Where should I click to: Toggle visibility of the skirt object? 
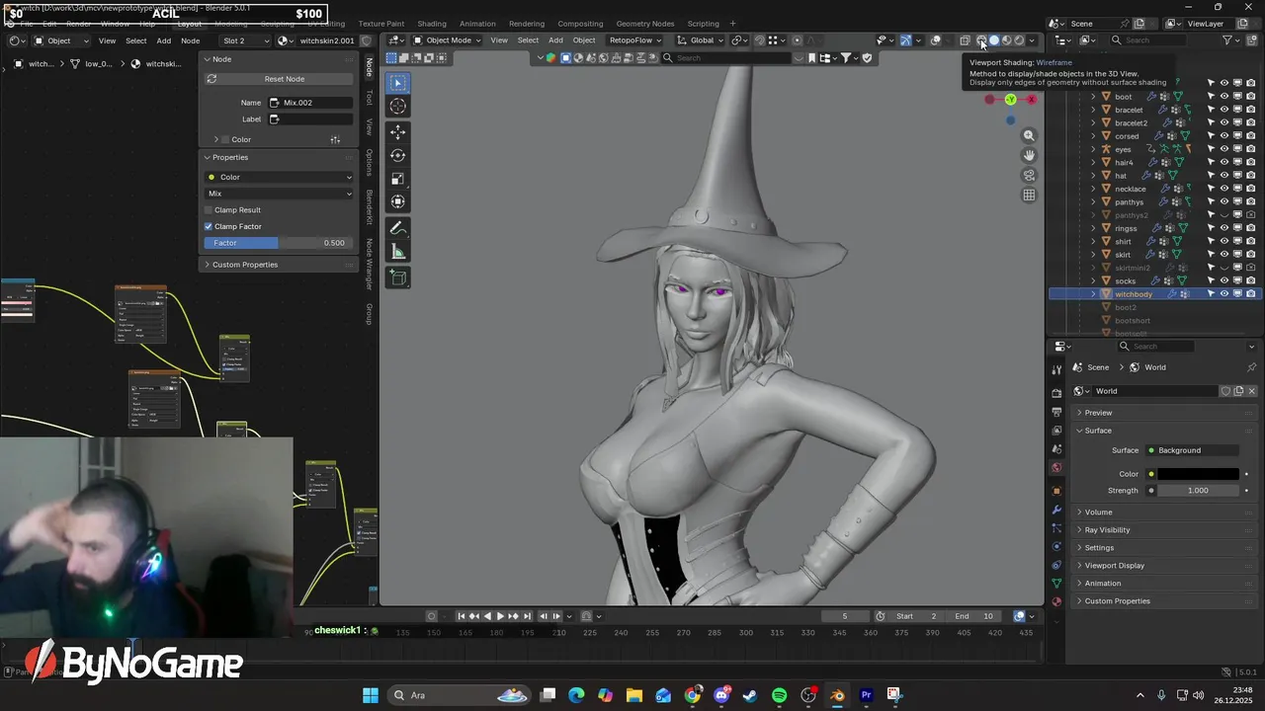click(1223, 255)
